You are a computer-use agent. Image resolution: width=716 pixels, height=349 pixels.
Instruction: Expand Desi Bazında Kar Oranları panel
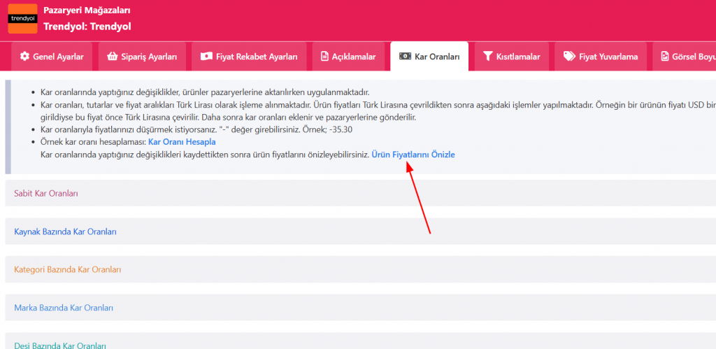click(x=60, y=345)
